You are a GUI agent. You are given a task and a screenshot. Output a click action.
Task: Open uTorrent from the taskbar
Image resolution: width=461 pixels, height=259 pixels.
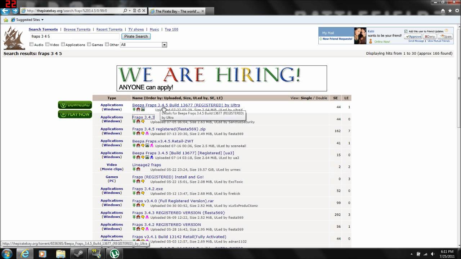[x=115, y=254]
